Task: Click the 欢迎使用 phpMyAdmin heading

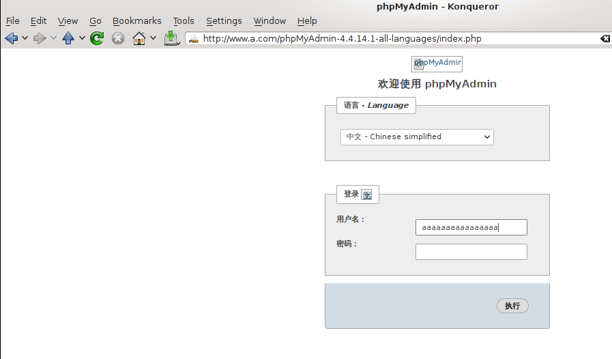Action: pyautogui.click(x=437, y=84)
